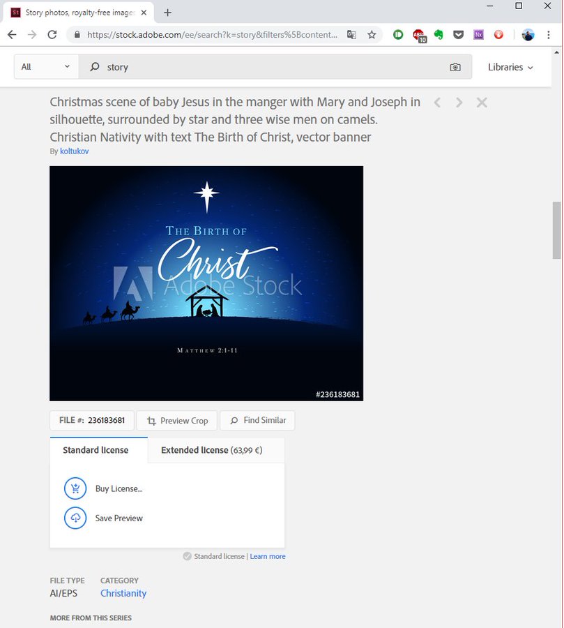
Task: Open the All content type dropdown
Action: 46,67
